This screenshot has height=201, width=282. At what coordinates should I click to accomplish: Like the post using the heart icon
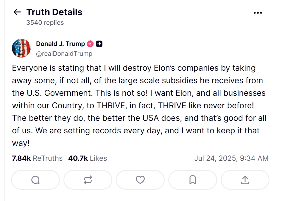tap(140, 180)
